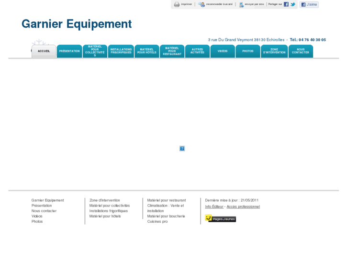Click the recommend to a friend icon
The image size is (348, 260).
(202, 4)
